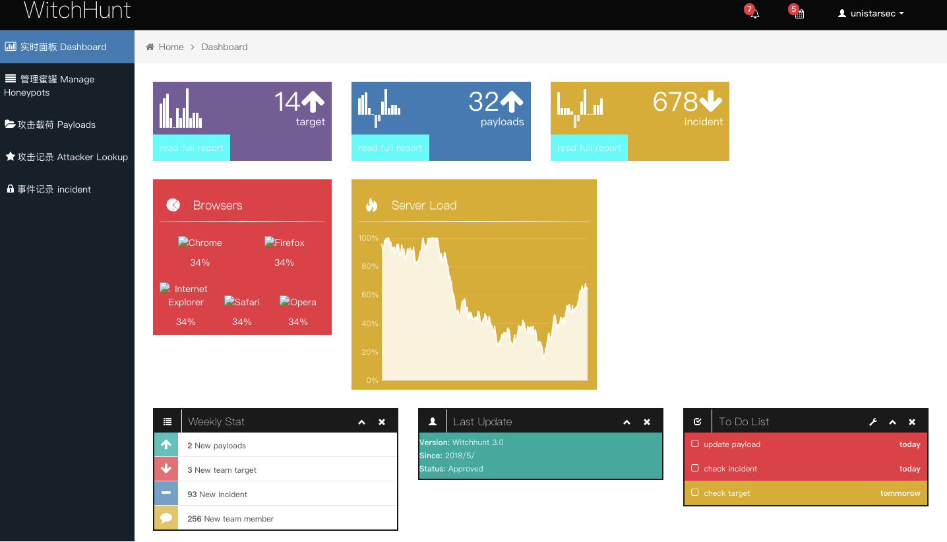The width and height of the screenshot is (947, 542).
Task: Click the notification bell icon
Action: tap(754, 14)
